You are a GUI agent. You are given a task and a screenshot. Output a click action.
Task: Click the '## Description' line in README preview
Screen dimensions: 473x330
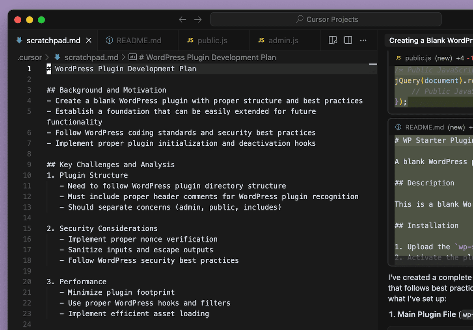[425, 183]
